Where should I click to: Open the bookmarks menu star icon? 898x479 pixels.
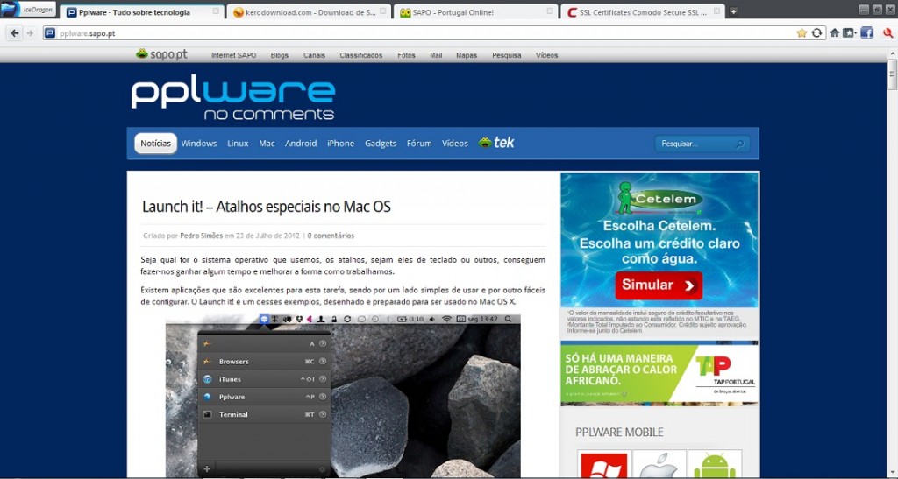(849, 33)
